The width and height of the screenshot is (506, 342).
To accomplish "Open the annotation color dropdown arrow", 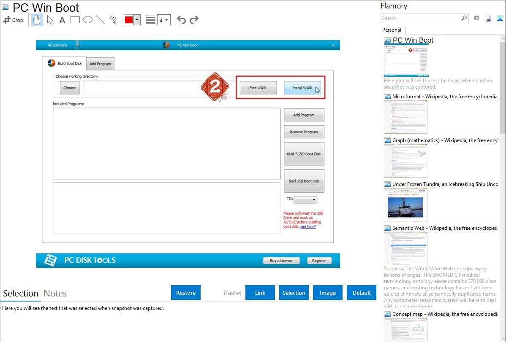I will click(x=137, y=20).
